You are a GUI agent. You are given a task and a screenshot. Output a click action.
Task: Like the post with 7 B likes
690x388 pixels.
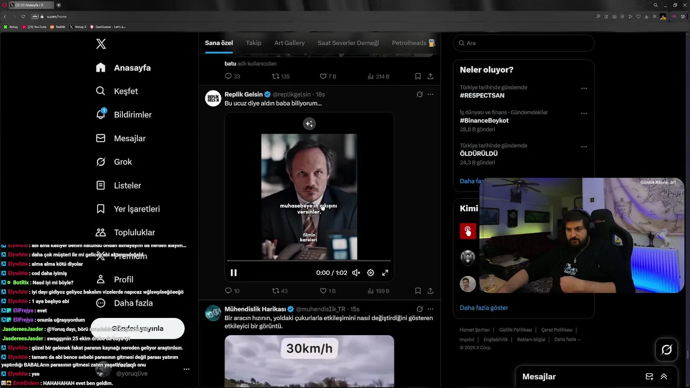(x=328, y=77)
